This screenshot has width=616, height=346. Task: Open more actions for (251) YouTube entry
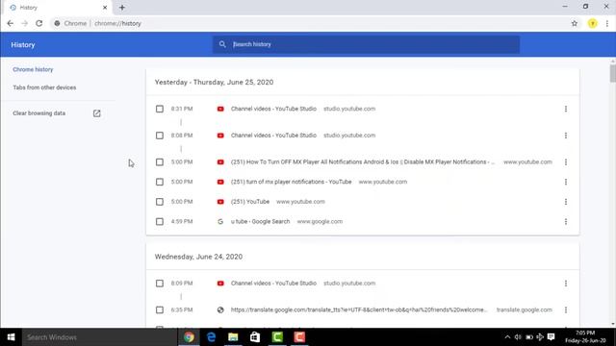[x=566, y=202]
